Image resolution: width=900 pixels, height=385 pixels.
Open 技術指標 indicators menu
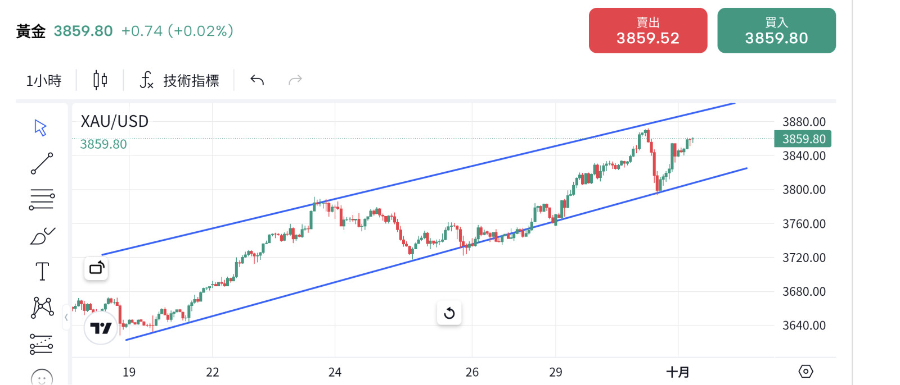pos(179,81)
